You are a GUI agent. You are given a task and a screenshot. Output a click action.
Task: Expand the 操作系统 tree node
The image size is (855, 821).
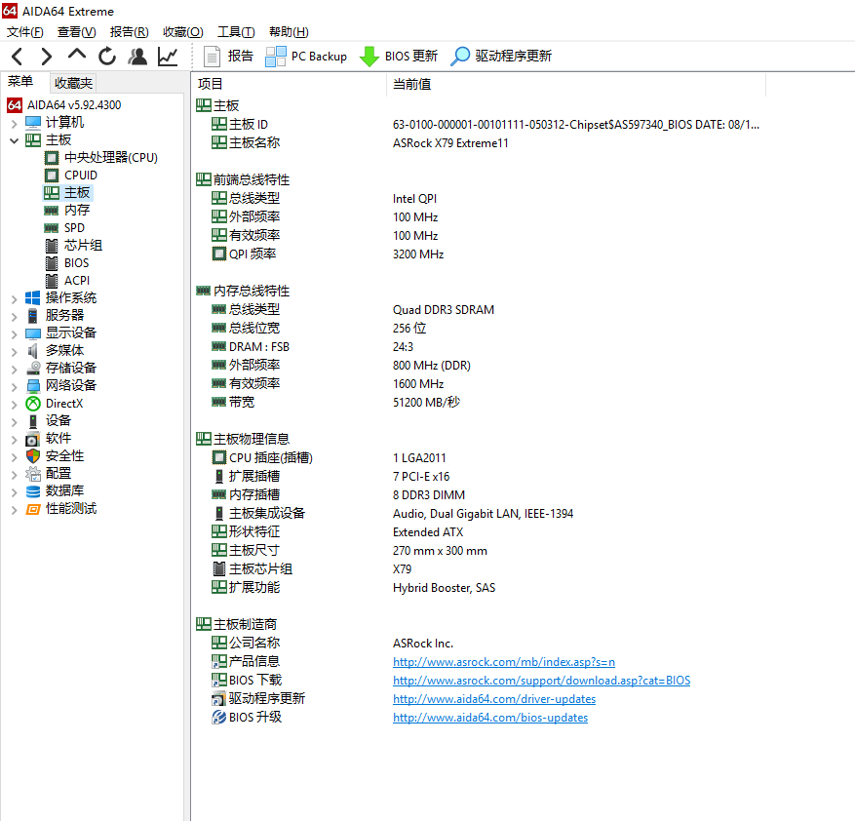pyautogui.click(x=15, y=299)
